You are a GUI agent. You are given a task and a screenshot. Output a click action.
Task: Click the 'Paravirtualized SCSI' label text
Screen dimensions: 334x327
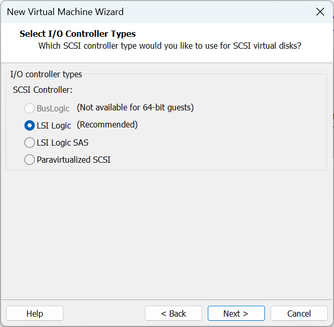[73, 160]
